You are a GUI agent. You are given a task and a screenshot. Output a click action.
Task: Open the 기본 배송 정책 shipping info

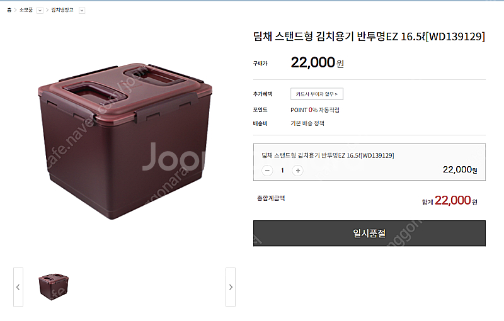pos(307,123)
